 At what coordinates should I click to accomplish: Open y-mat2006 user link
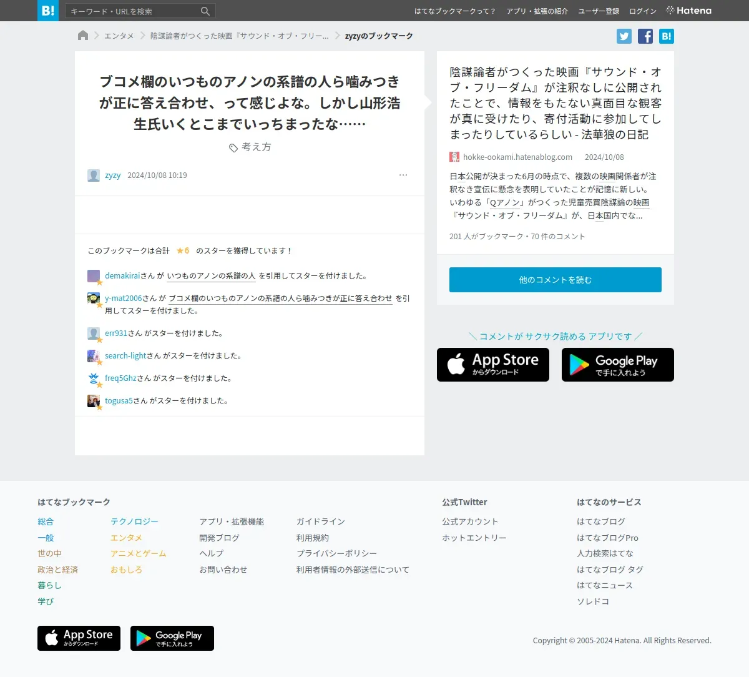124,298
